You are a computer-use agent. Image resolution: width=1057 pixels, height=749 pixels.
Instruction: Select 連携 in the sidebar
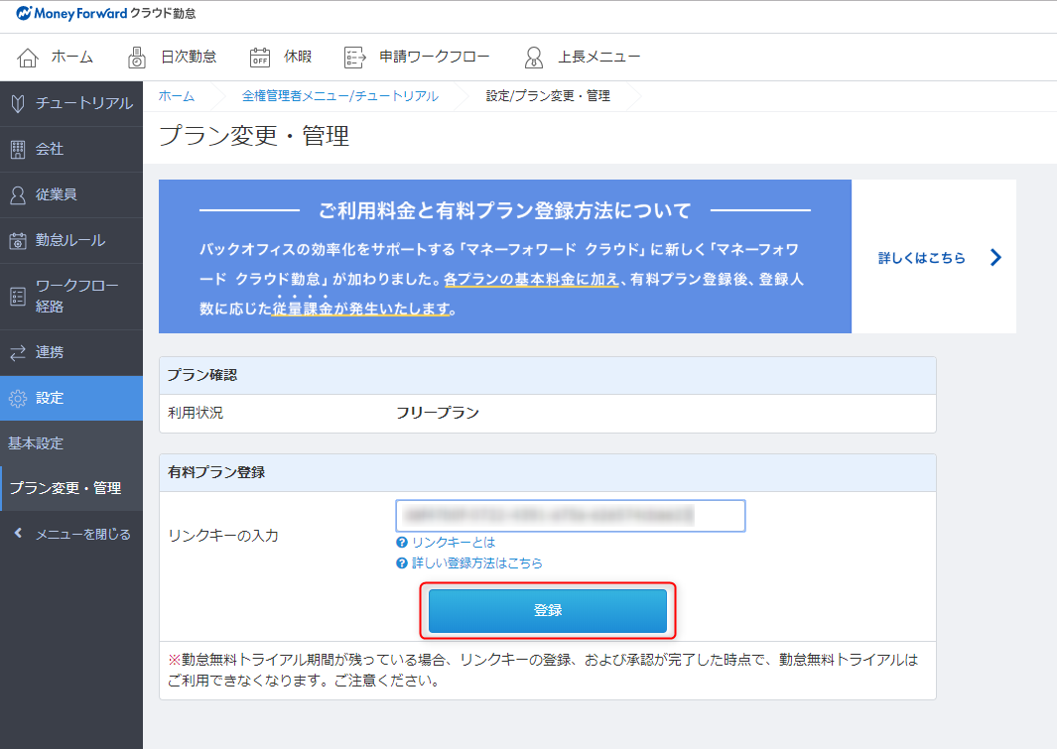pyautogui.click(x=71, y=352)
